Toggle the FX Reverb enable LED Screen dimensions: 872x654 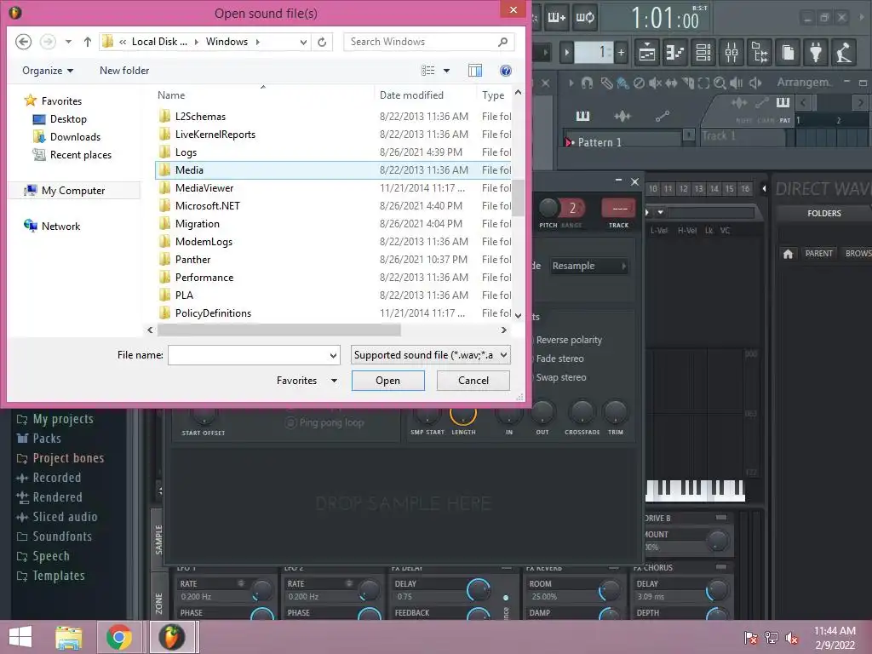613,568
